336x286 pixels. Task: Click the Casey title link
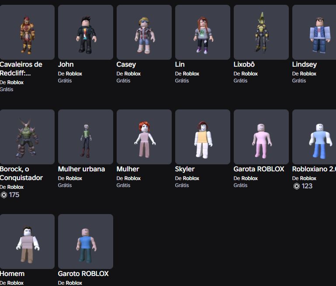(x=126, y=65)
